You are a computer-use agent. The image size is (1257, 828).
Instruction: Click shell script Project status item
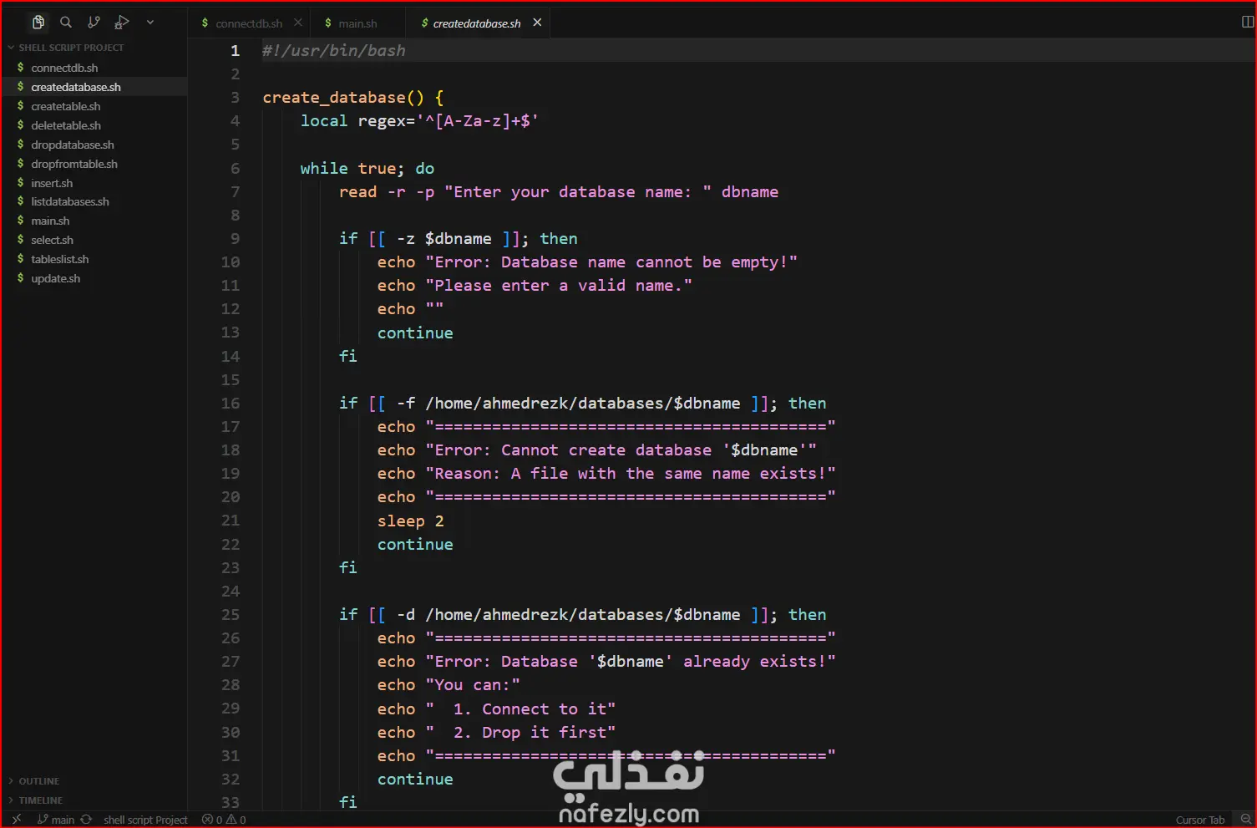pos(145,820)
